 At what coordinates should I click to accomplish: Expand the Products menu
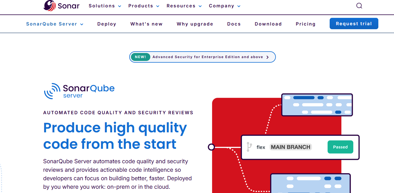144,6
